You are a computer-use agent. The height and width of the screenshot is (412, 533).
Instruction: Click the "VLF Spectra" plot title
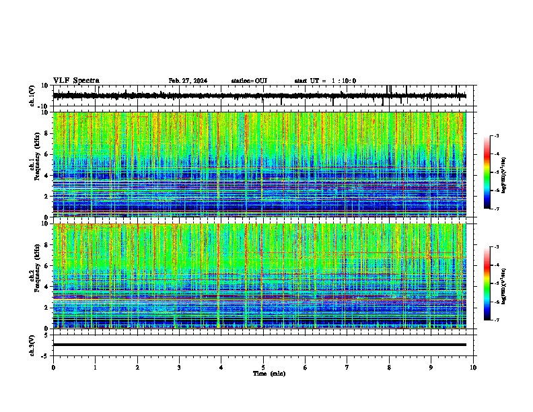tap(76, 81)
